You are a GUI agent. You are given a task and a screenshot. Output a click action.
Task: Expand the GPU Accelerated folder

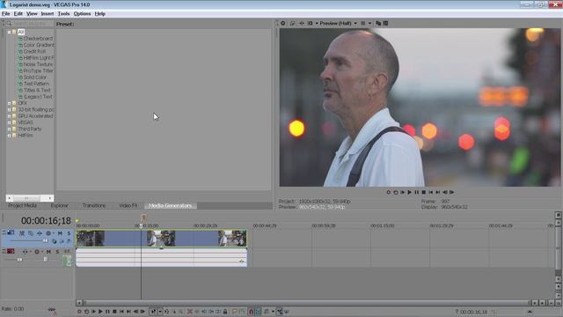pyautogui.click(x=10, y=116)
